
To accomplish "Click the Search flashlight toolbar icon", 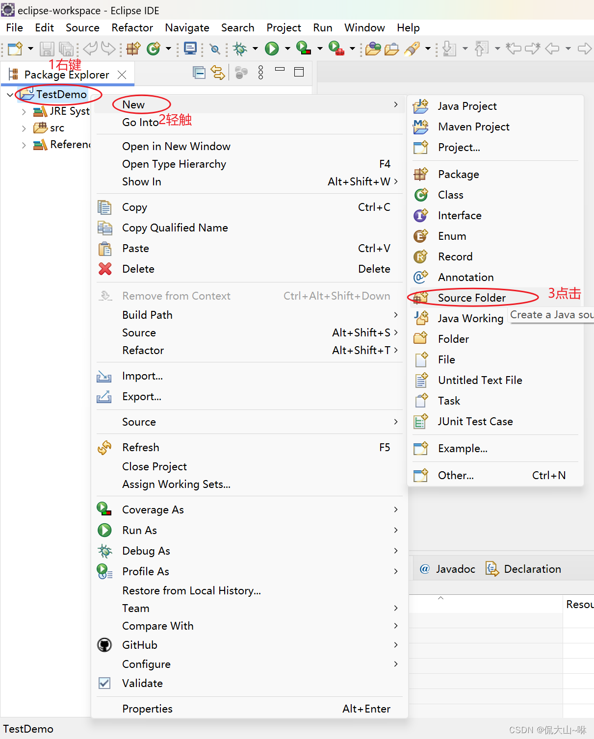I will (412, 49).
